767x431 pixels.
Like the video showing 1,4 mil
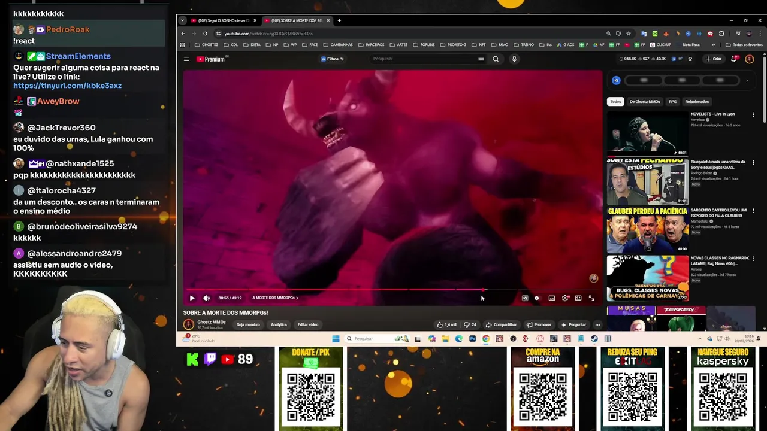(x=446, y=324)
